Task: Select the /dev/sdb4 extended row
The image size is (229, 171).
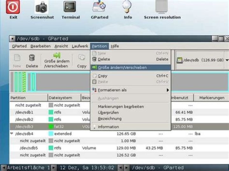Action: [119, 133]
